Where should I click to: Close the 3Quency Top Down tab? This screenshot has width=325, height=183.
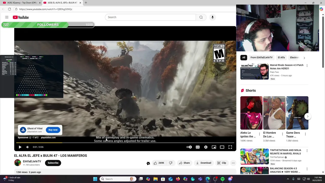(40, 3)
